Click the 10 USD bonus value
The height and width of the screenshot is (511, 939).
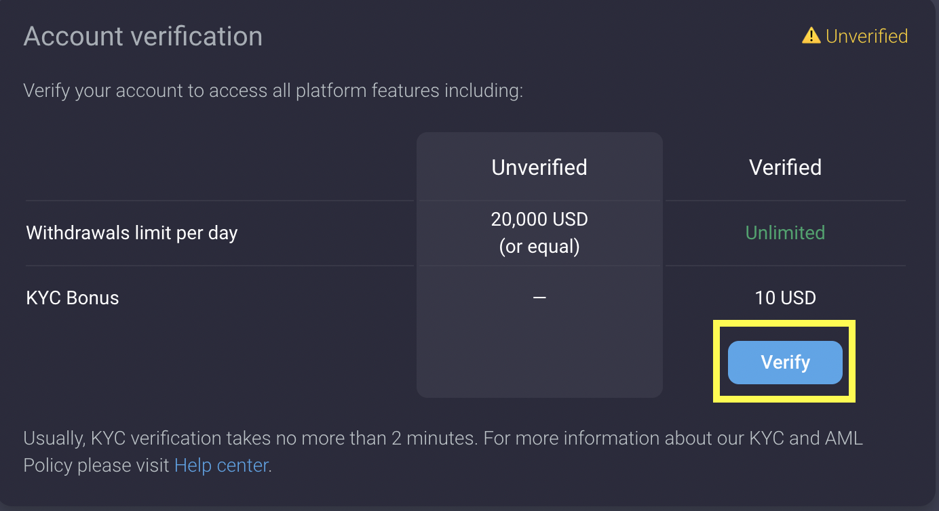click(x=785, y=298)
